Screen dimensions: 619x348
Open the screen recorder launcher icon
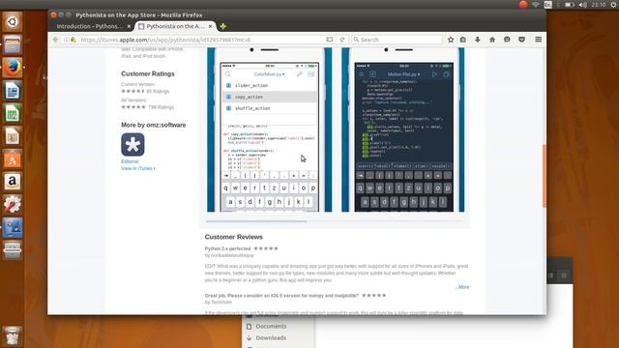(13, 227)
